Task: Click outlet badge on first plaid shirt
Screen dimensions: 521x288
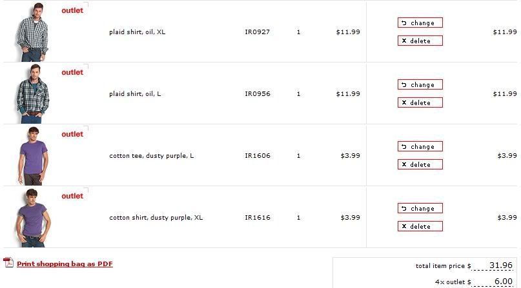Action: [72, 10]
